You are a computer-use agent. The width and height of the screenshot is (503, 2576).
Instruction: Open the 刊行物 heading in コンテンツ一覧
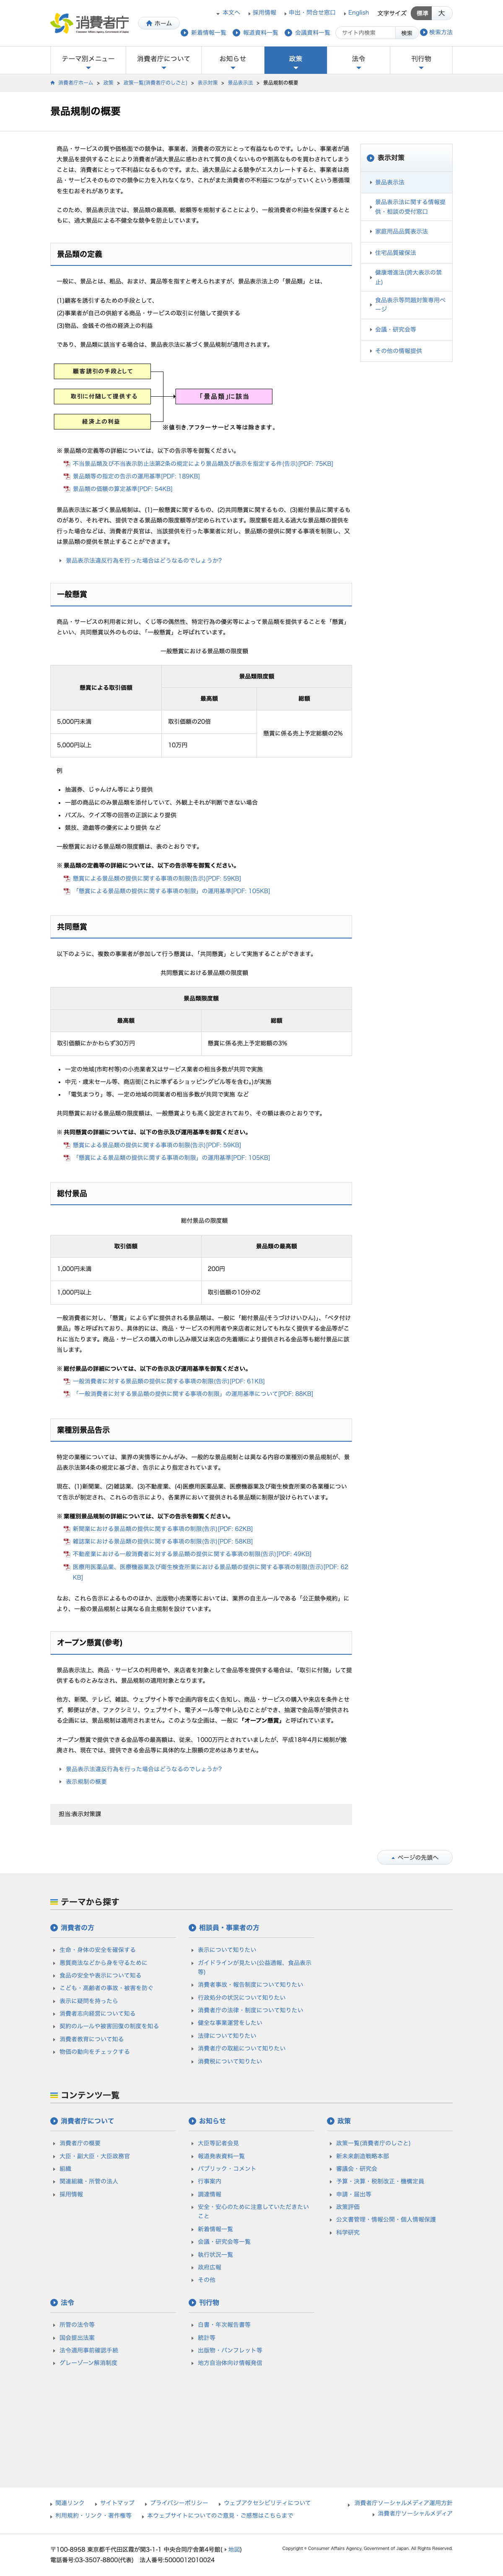pos(204,2302)
